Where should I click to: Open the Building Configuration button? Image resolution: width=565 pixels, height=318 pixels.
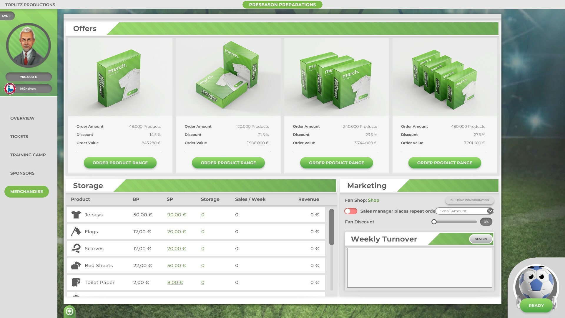coord(469,200)
